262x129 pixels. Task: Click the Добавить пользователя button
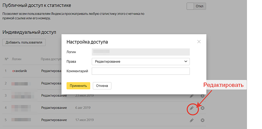[24, 43]
